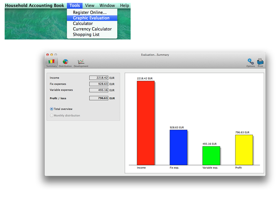Click the Fix expenses value field
The image size is (278, 209).
tap(99, 84)
